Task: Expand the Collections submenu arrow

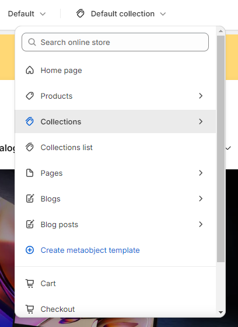Action: (x=201, y=121)
